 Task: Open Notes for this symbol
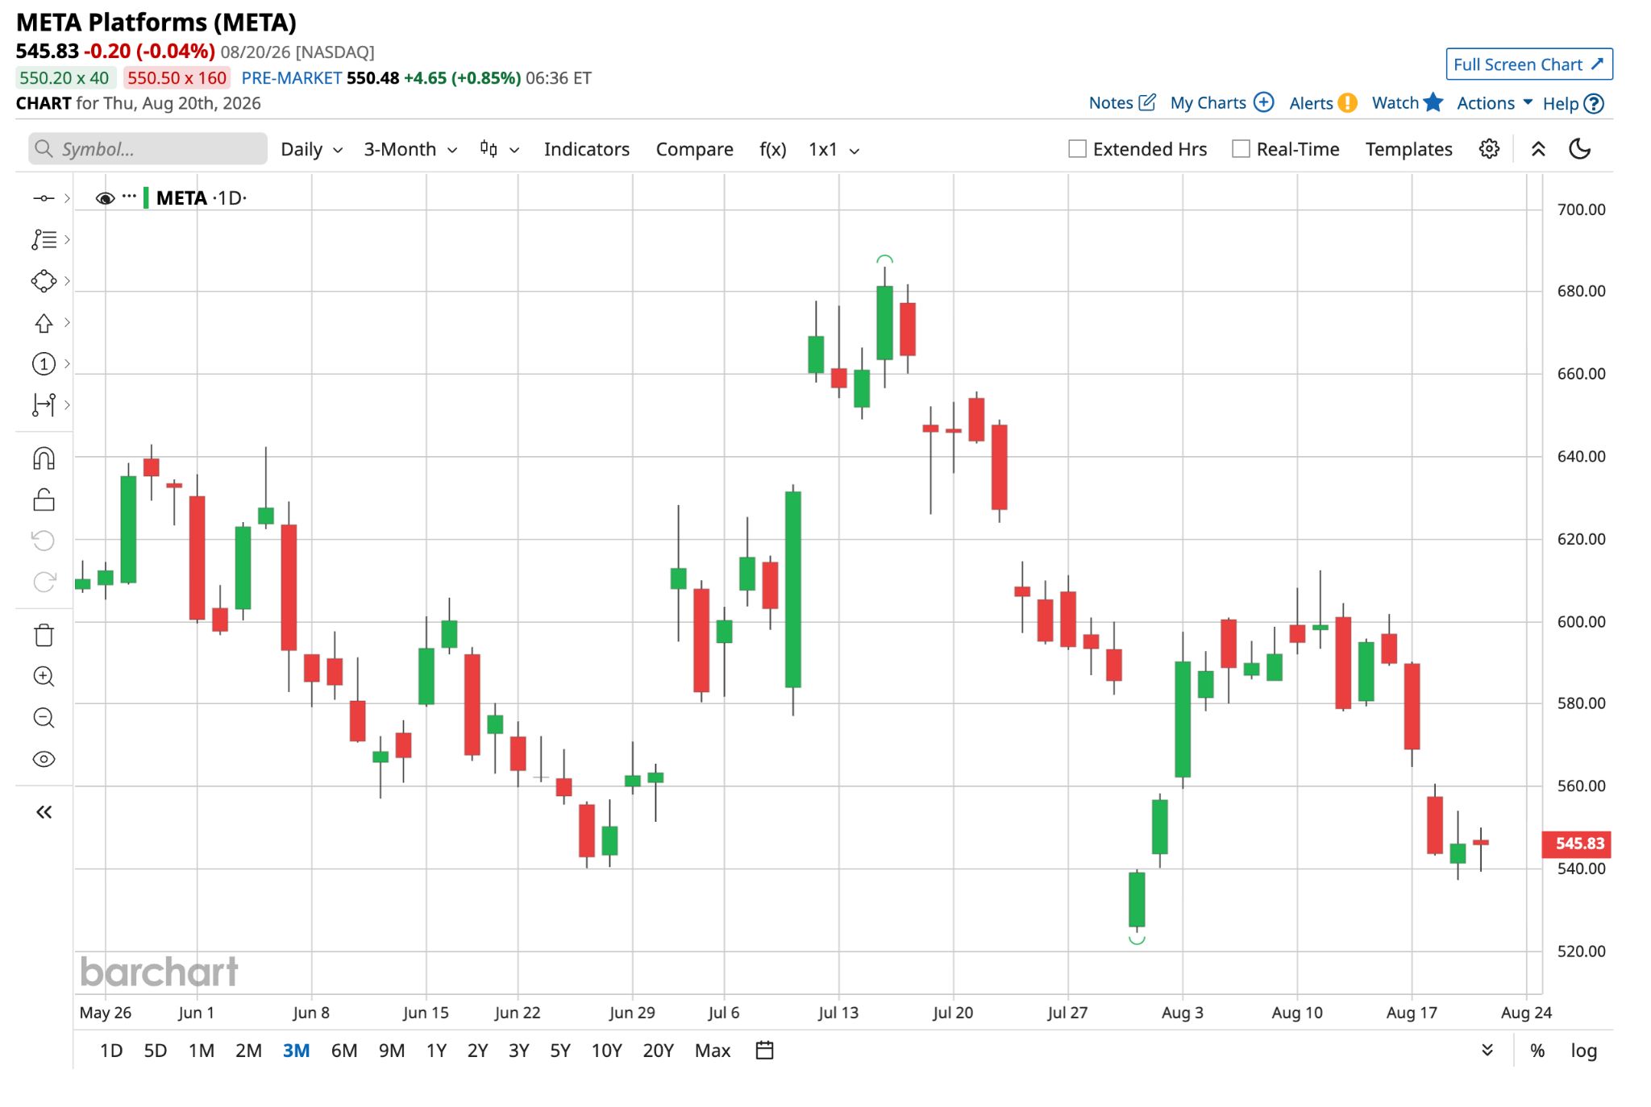tap(1122, 103)
